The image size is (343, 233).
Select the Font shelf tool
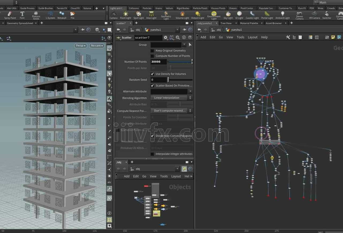click(x=22, y=15)
